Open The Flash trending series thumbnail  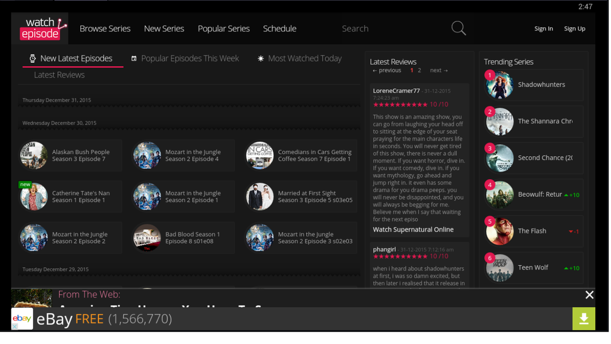[x=499, y=231]
